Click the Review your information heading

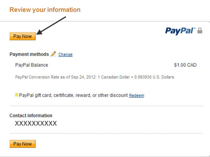coord(45,10)
